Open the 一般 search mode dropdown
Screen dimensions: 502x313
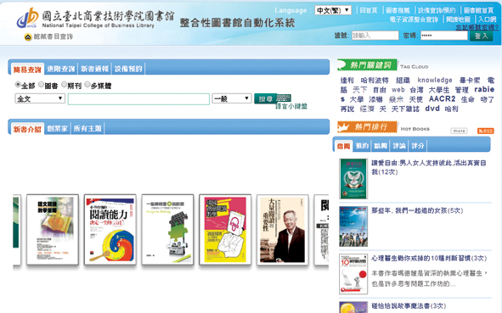coord(232,98)
